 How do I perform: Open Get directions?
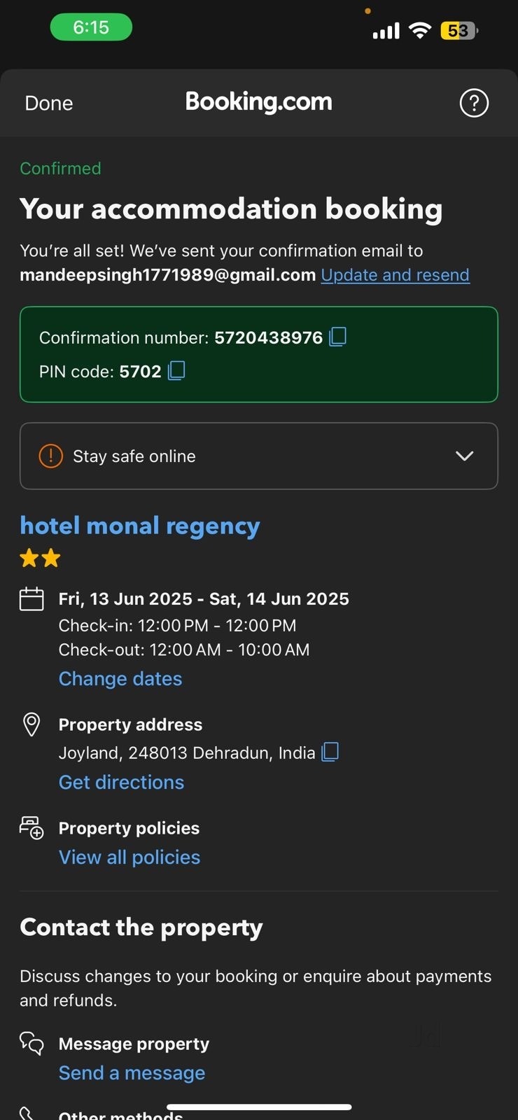coord(121,782)
